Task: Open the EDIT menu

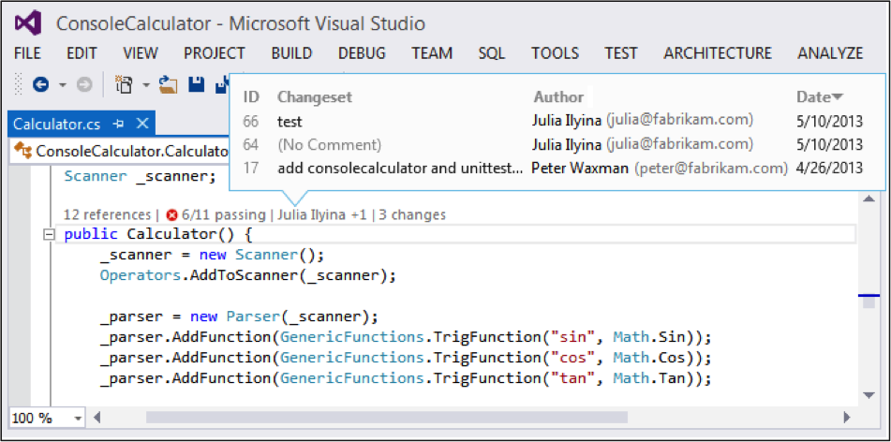Action: click(82, 53)
